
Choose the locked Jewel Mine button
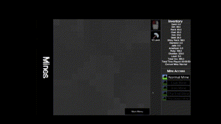click(x=178, y=99)
